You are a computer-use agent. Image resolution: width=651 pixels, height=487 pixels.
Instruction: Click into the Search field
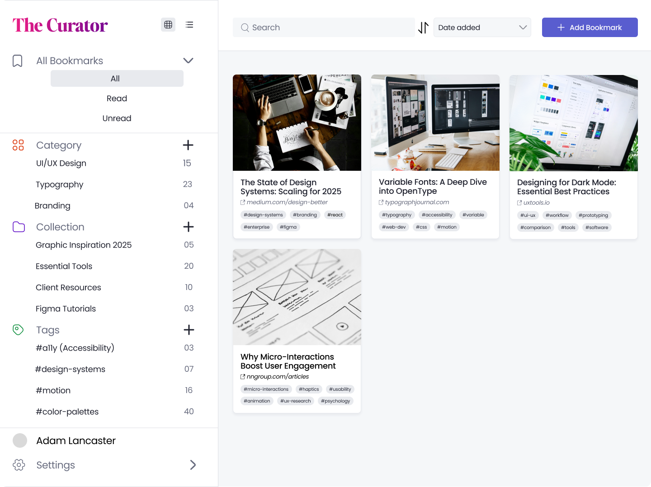pyautogui.click(x=324, y=28)
